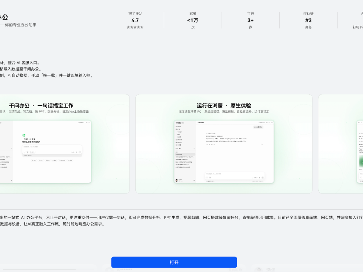Click the heading 千问办公 · 一句话搞定工作
Image resolution: width=363 pixels, height=272 pixels.
tap(41, 106)
